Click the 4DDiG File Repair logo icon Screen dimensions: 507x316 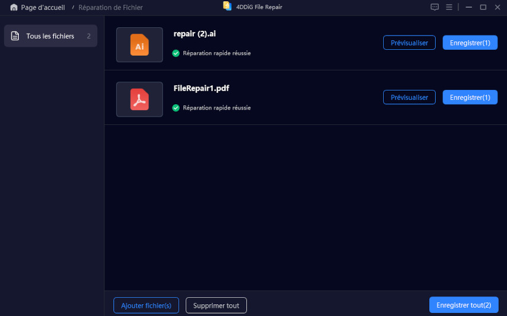[227, 6]
